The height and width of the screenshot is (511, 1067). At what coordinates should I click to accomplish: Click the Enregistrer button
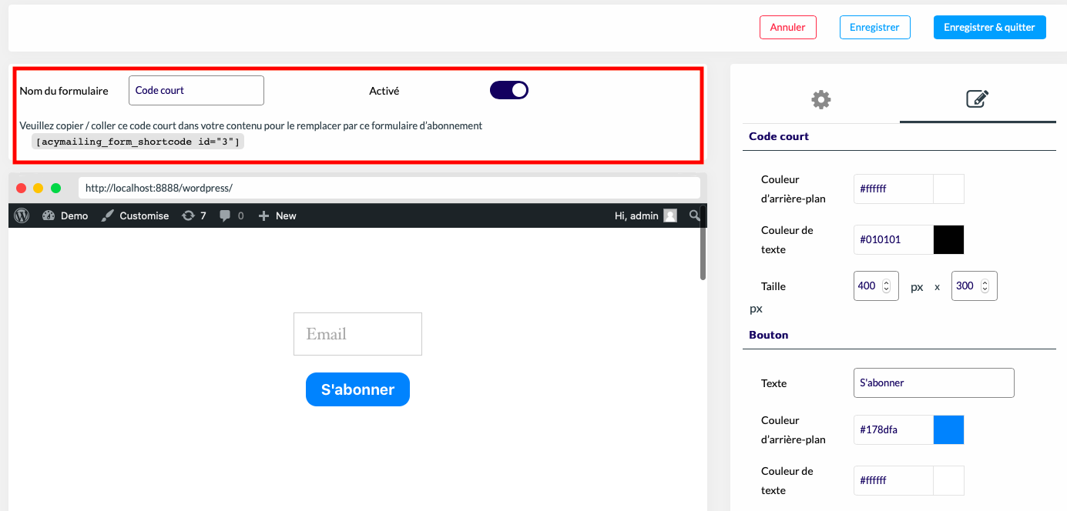(x=874, y=27)
